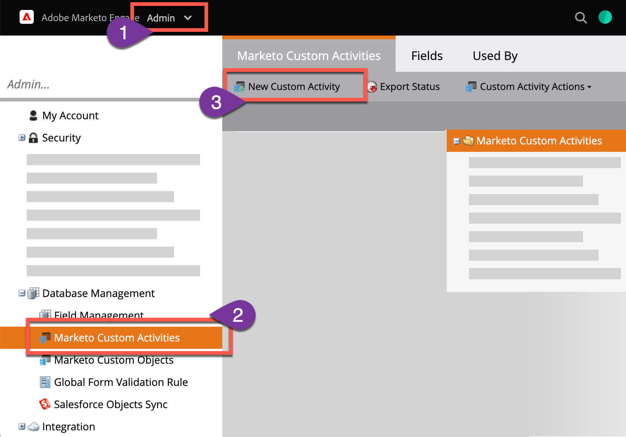The image size is (626, 437).
Task: Click the Security padlock icon
Action: (x=33, y=138)
